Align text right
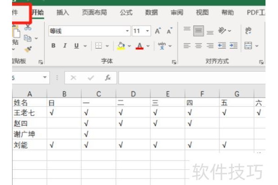Viewport: 278px width, 185px height. 210,46
